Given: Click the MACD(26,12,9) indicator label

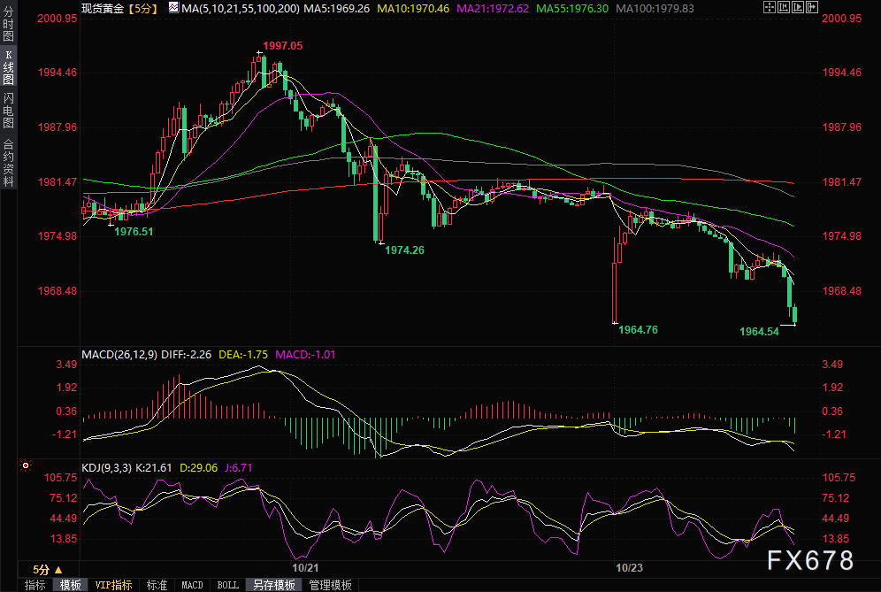Looking at the screenshot, I should (119, 355).
